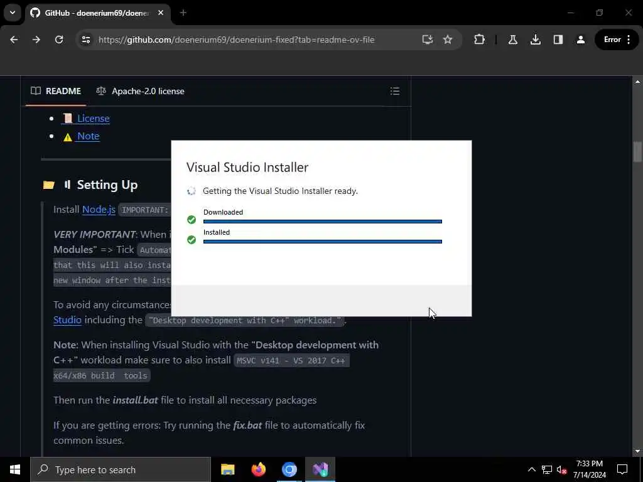Open the Studio link in README
643x482 pixels.
point(67,319)
